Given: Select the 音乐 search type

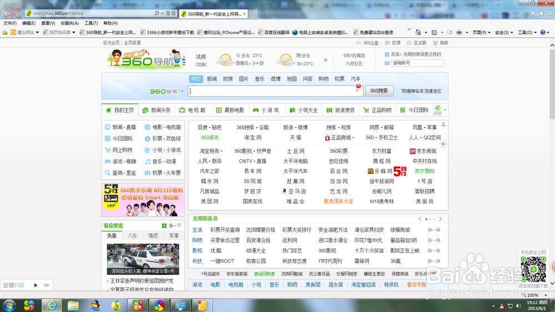Looking at the screenshot, I should 259,79.
